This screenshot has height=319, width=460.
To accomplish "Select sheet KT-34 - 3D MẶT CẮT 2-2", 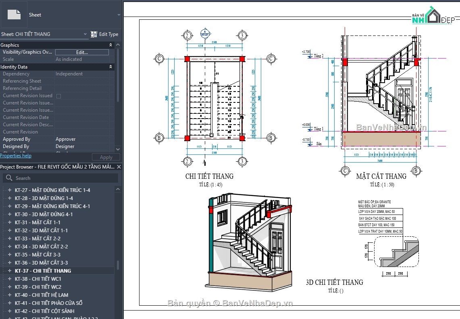I will tap(41, 246).
